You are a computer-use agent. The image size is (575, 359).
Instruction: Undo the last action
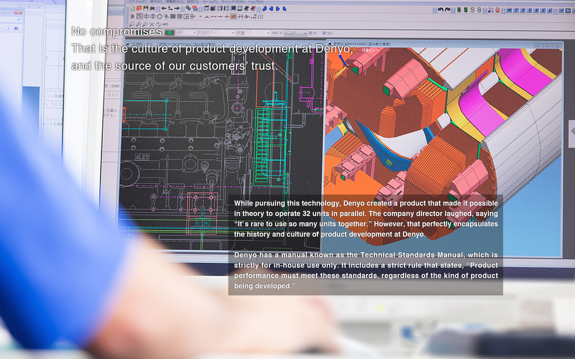click(x=440, y=10)
